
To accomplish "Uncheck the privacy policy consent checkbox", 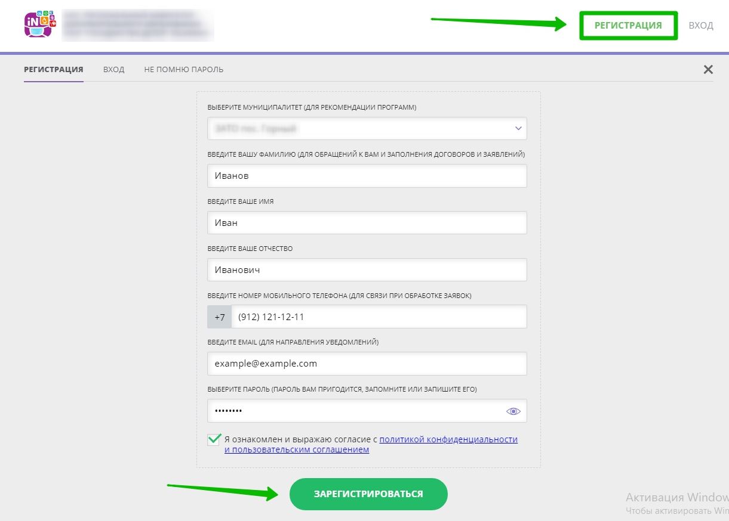I will (214, 439).
